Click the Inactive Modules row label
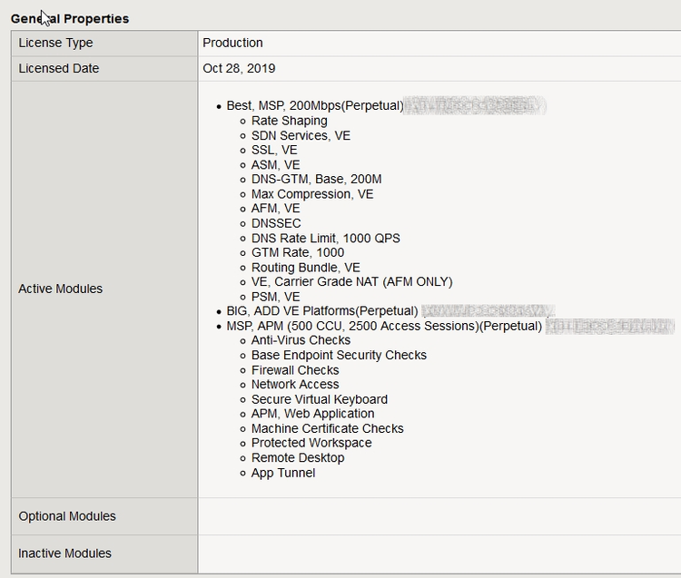 pos(64,554)
